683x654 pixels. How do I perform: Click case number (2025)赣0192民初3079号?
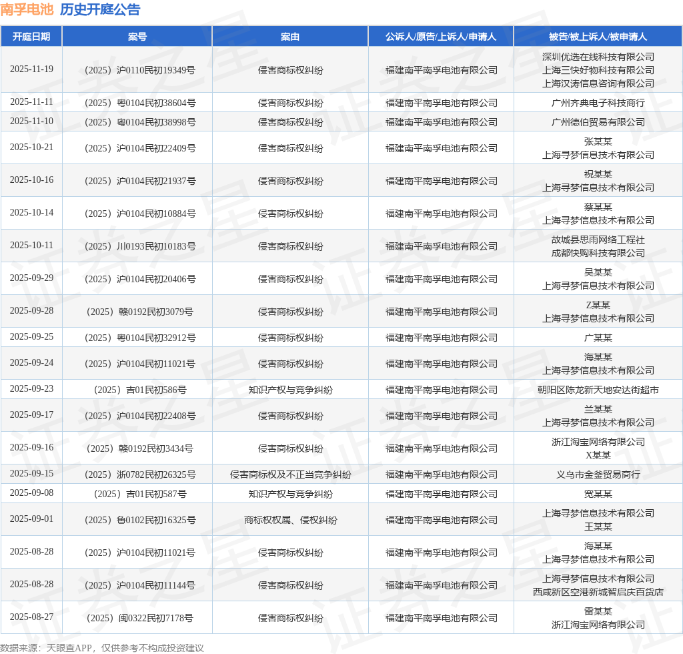(x=140, y=312)
